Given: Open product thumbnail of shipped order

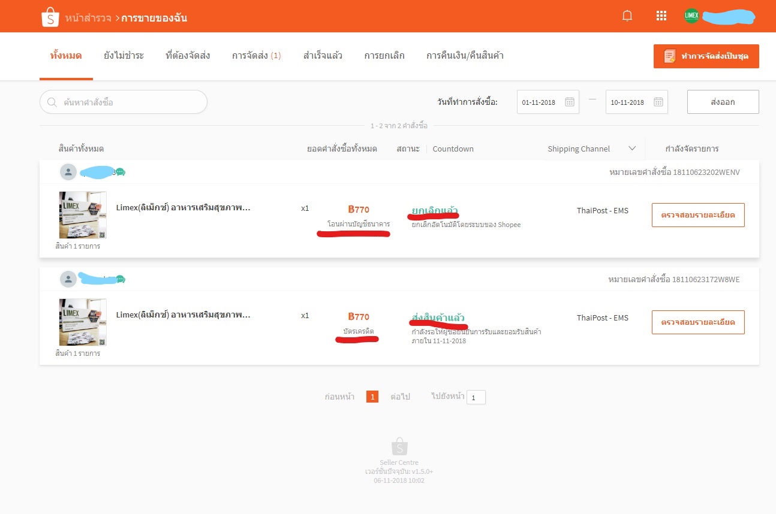Looking at the screenshot, I should pos(83,322).
